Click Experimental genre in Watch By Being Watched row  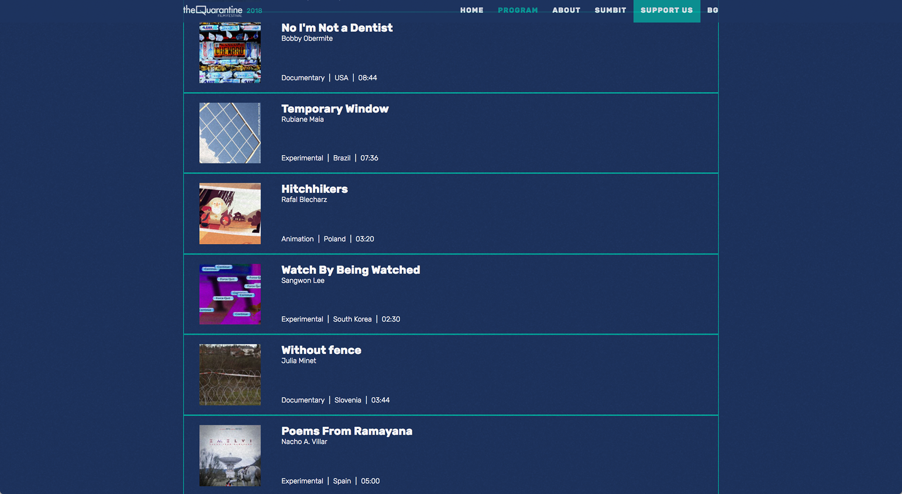[x=302, y=319]
